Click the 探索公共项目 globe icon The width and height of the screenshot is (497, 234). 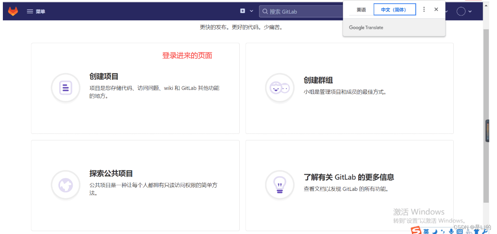(x=65, y=185)
